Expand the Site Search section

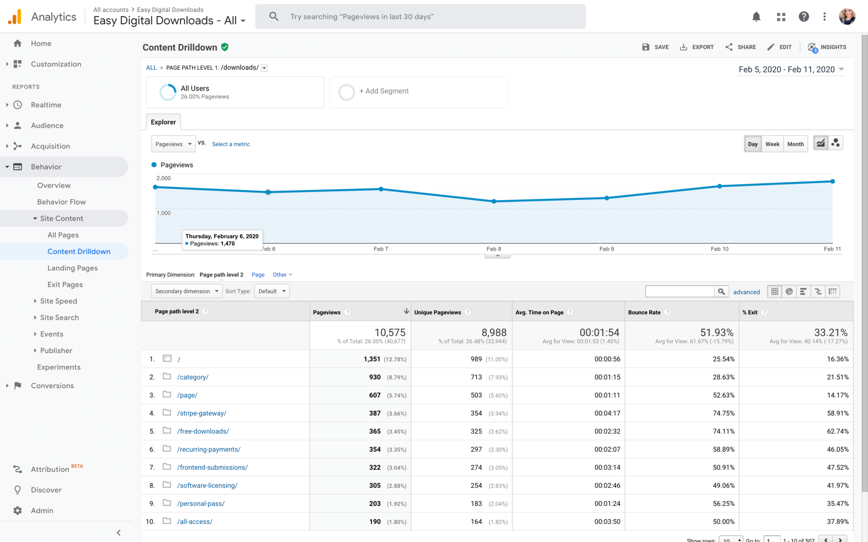tap(35, 318)
